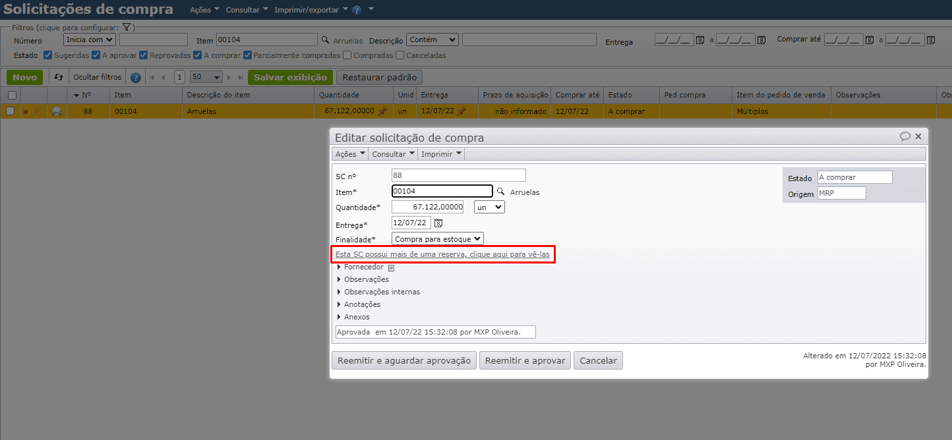The height and width of the screenshot is (440, 952).
Task: Click the refresh list icon beside Novo
Action: coord(59,77)
